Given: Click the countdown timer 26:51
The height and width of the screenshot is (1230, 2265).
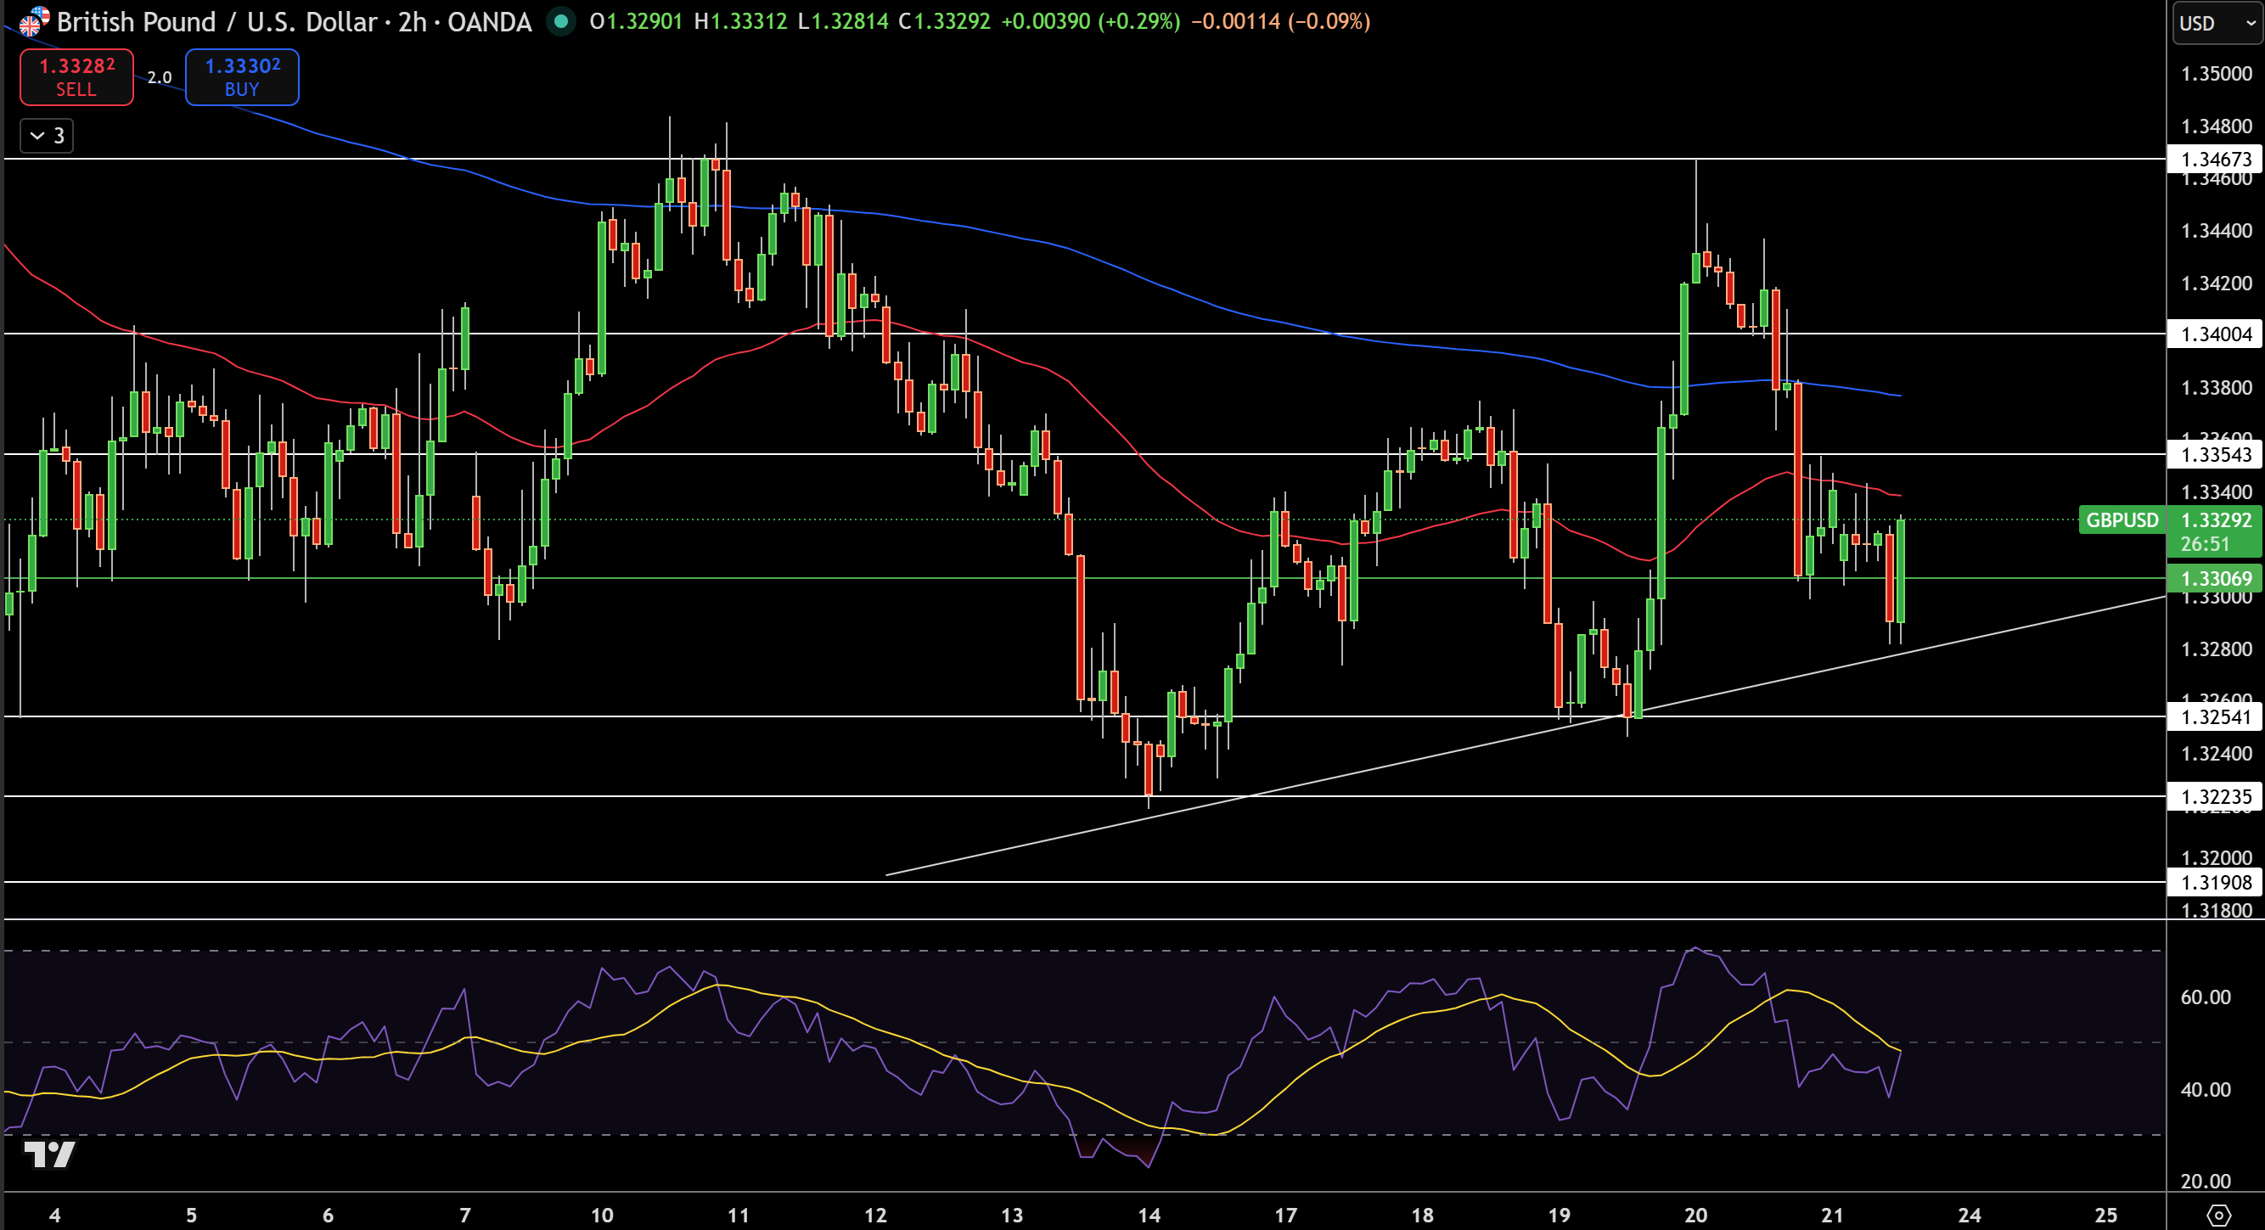Looking at the screenshot, I should coord(2205,544).
